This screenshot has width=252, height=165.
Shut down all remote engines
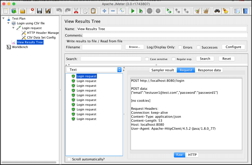point(186,11)
